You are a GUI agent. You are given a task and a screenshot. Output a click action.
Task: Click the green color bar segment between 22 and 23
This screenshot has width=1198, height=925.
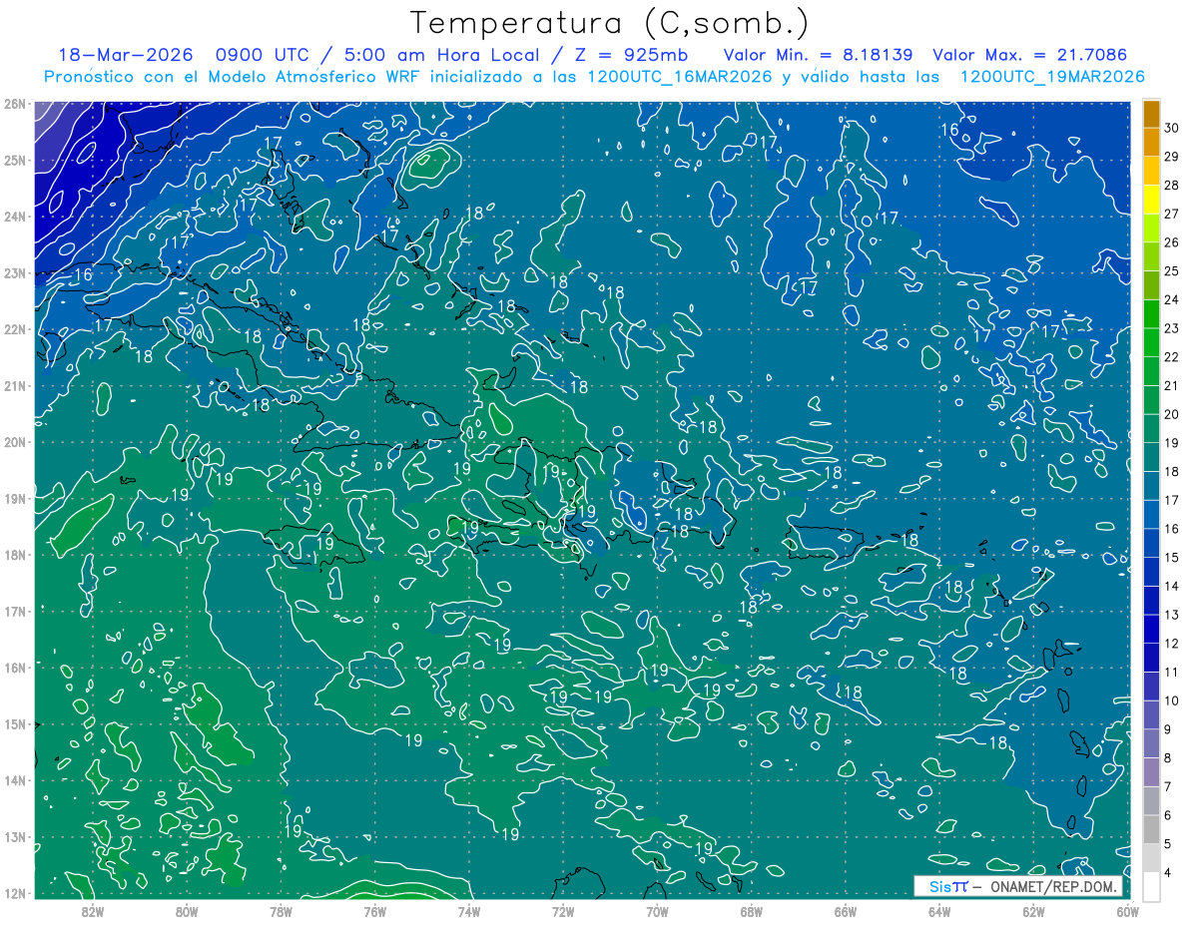pyautogui.click(x=1151, y=342)
